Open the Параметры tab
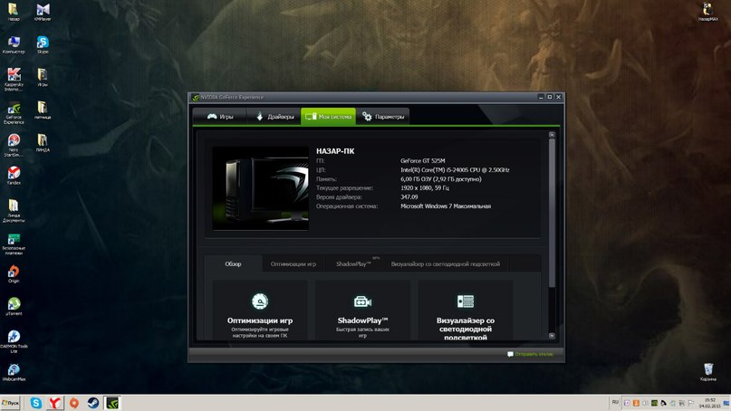Viewport: 731px width, 411px height. 383,117
